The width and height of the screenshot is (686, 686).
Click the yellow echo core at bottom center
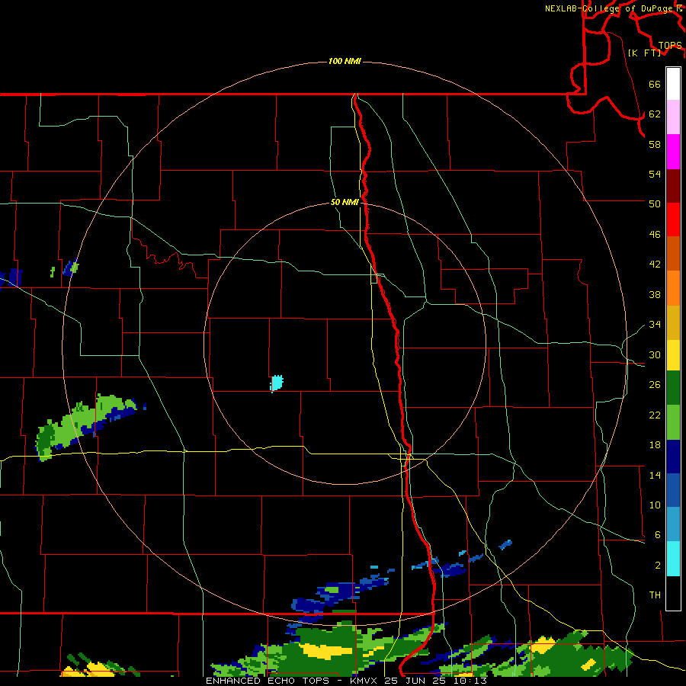[x=327, y=651]
